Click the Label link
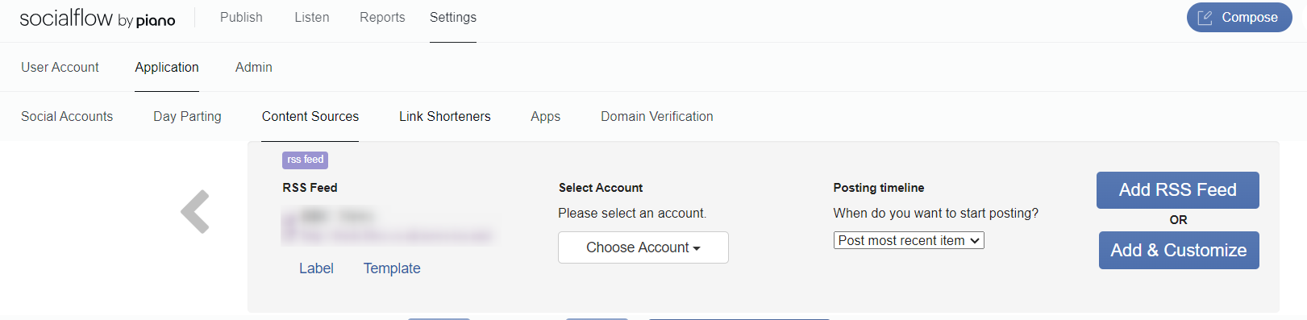Viewport: 1307px width, 320px height. (x=316, y=268)
